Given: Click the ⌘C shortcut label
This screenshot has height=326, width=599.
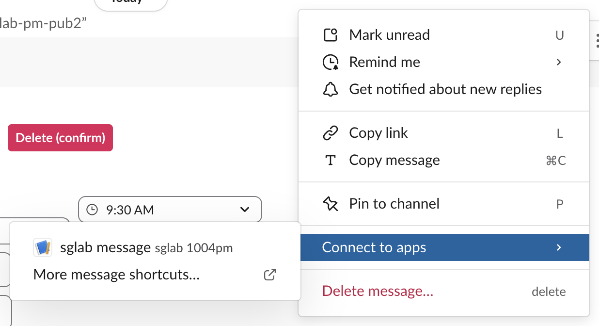Looking at the screenshot, I should tap(556, 161).
